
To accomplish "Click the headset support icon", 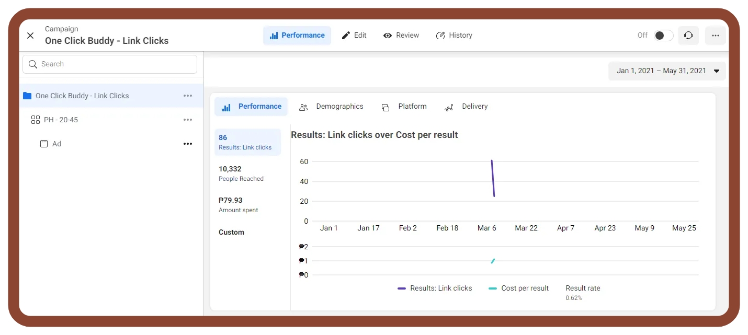I will (688, 36).
